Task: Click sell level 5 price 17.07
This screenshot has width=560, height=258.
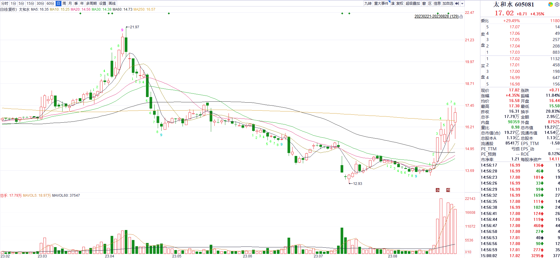Action: coord(515,27)
